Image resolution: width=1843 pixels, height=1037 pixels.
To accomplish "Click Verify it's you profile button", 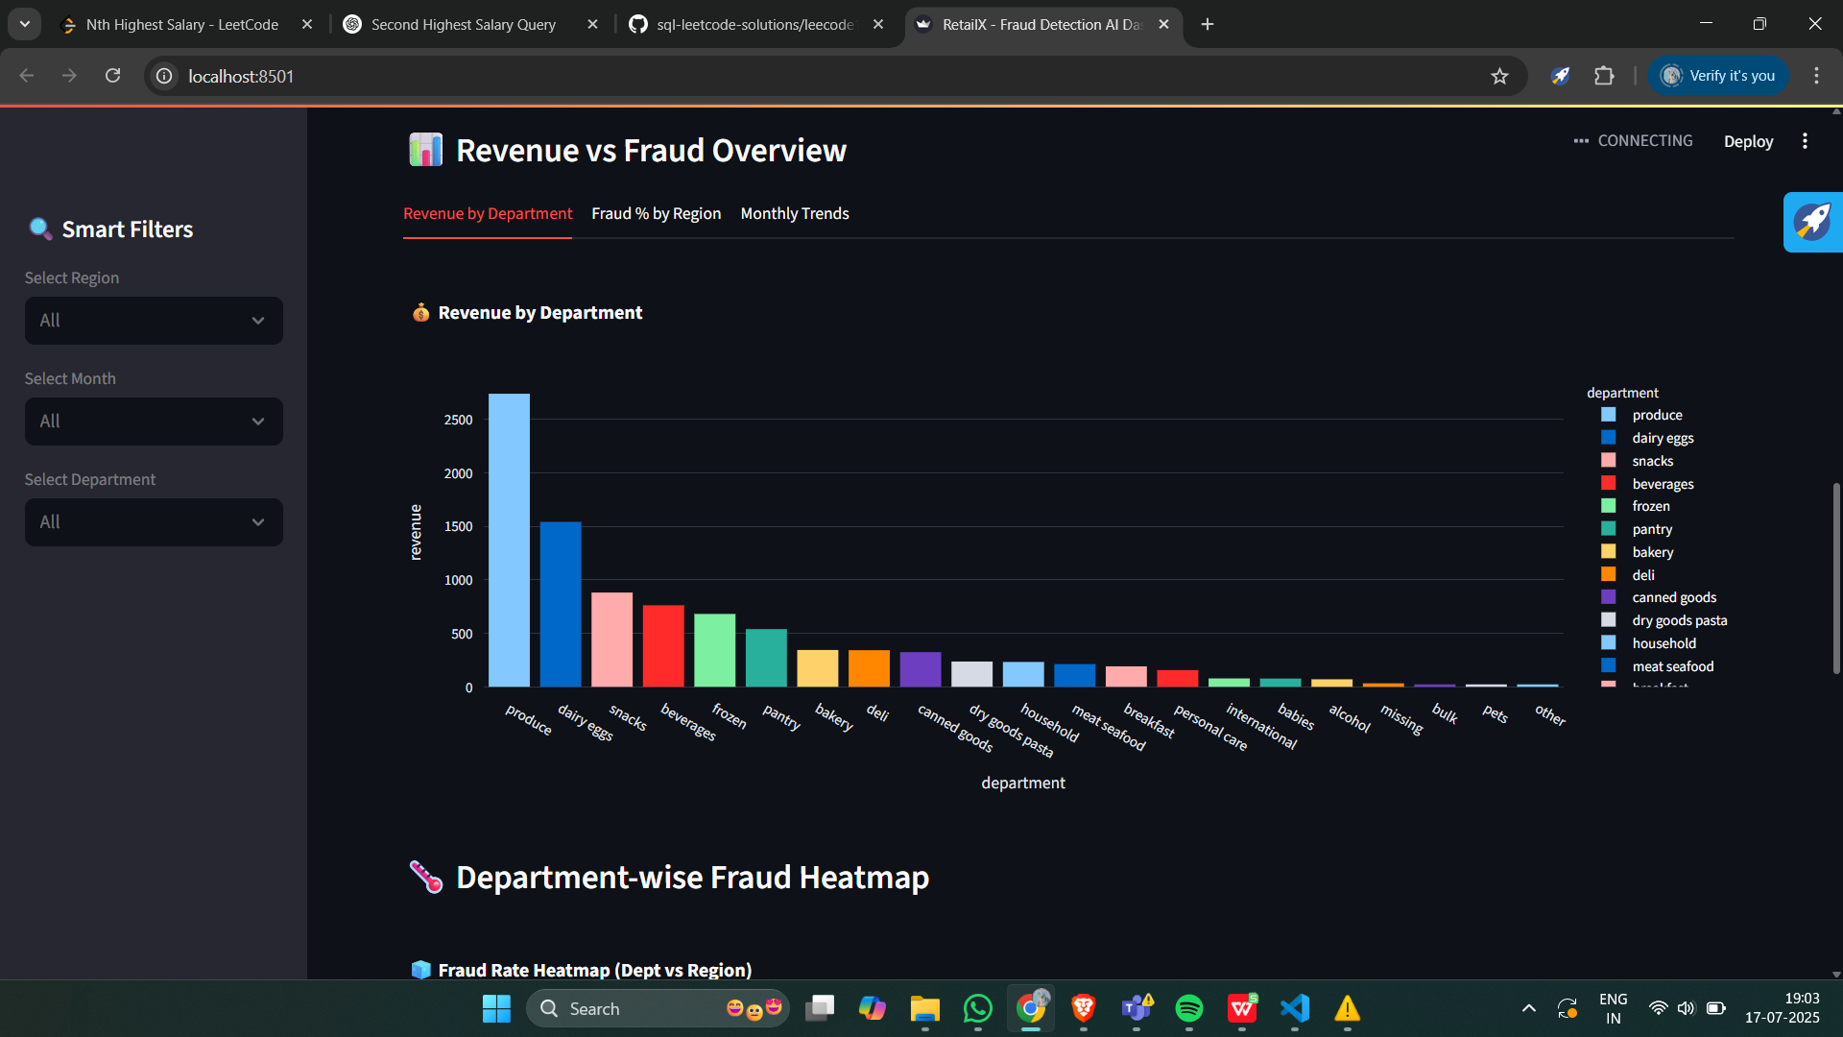I will [1718, 76].
